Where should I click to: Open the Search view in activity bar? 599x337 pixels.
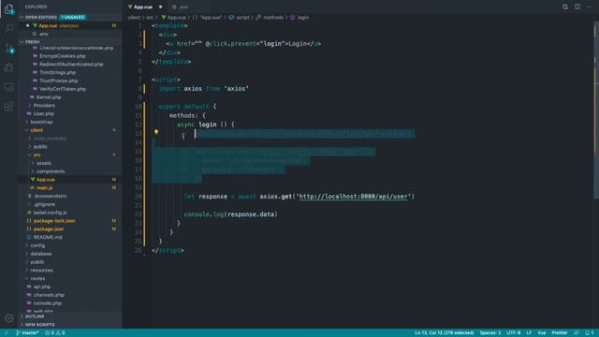click(x=8, y=28)
